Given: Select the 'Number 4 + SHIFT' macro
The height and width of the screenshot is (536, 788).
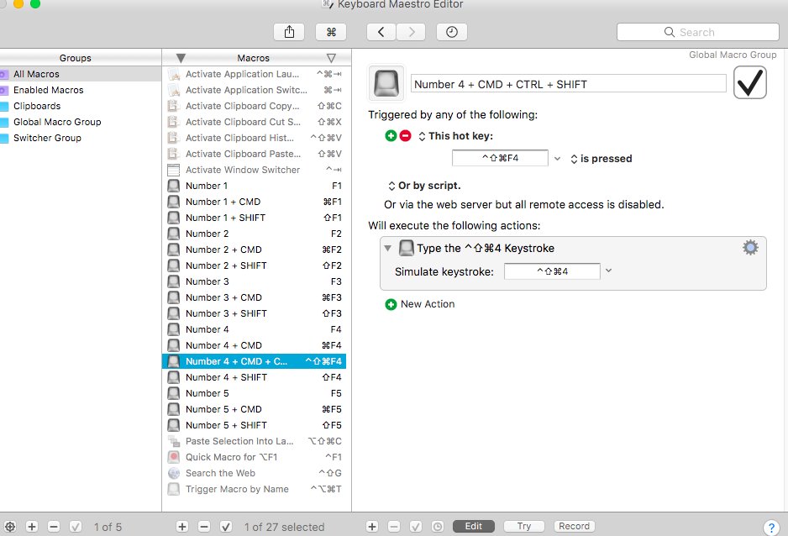Looking at the screenshot, I should [x=255, y=377].
